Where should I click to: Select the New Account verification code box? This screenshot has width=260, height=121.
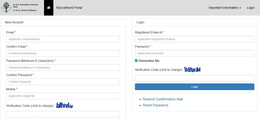tap(63, 114)
